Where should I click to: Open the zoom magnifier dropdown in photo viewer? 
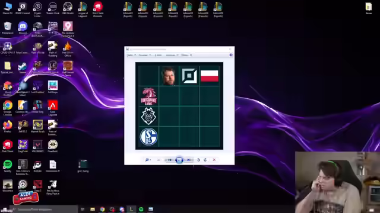pos(148,160)
